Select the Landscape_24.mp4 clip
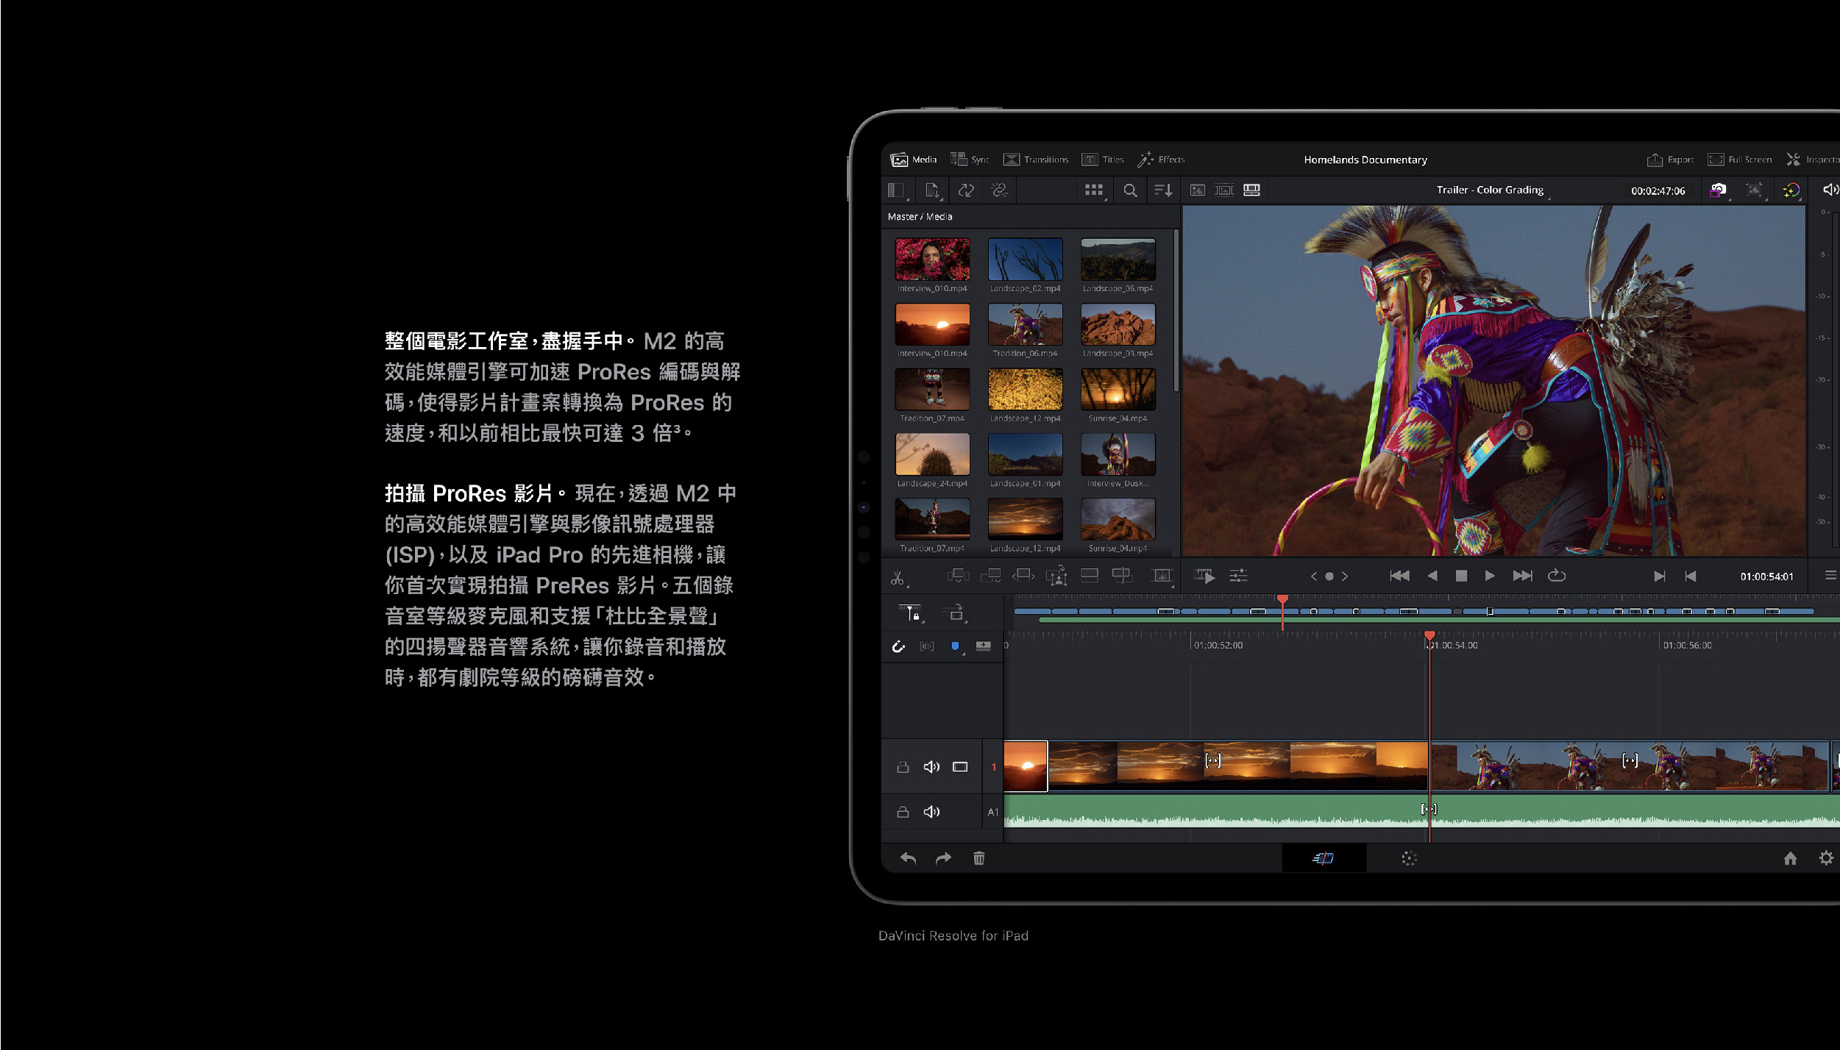Image resolution: width=1840 pixels, height=1050 pixels. click(x=932, y=454)
